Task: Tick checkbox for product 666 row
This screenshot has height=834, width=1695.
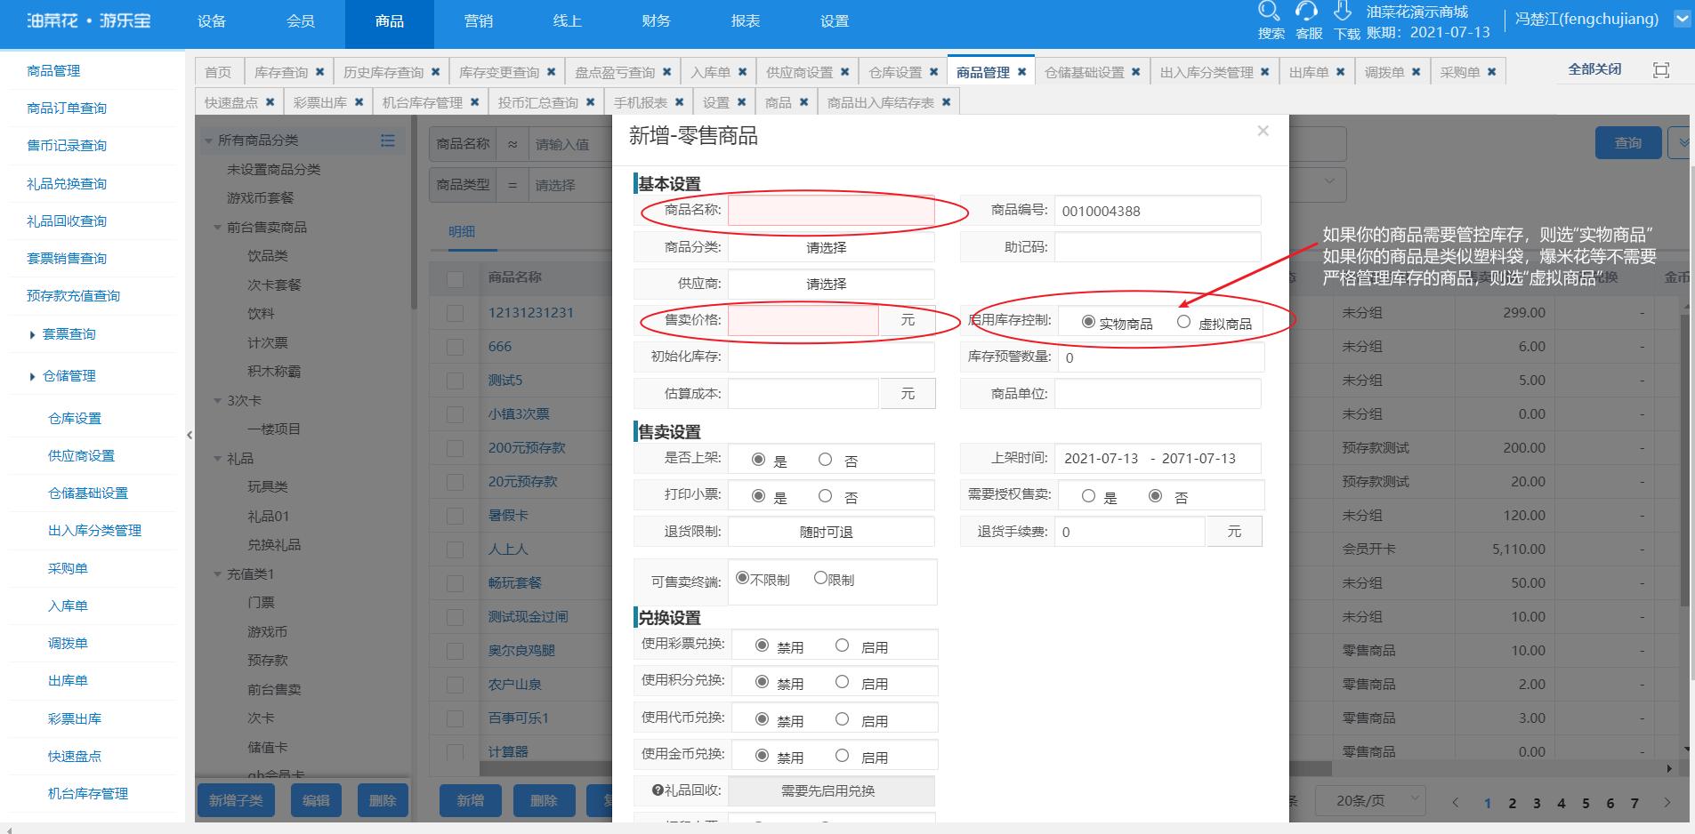Action: (x=455, y=347)
